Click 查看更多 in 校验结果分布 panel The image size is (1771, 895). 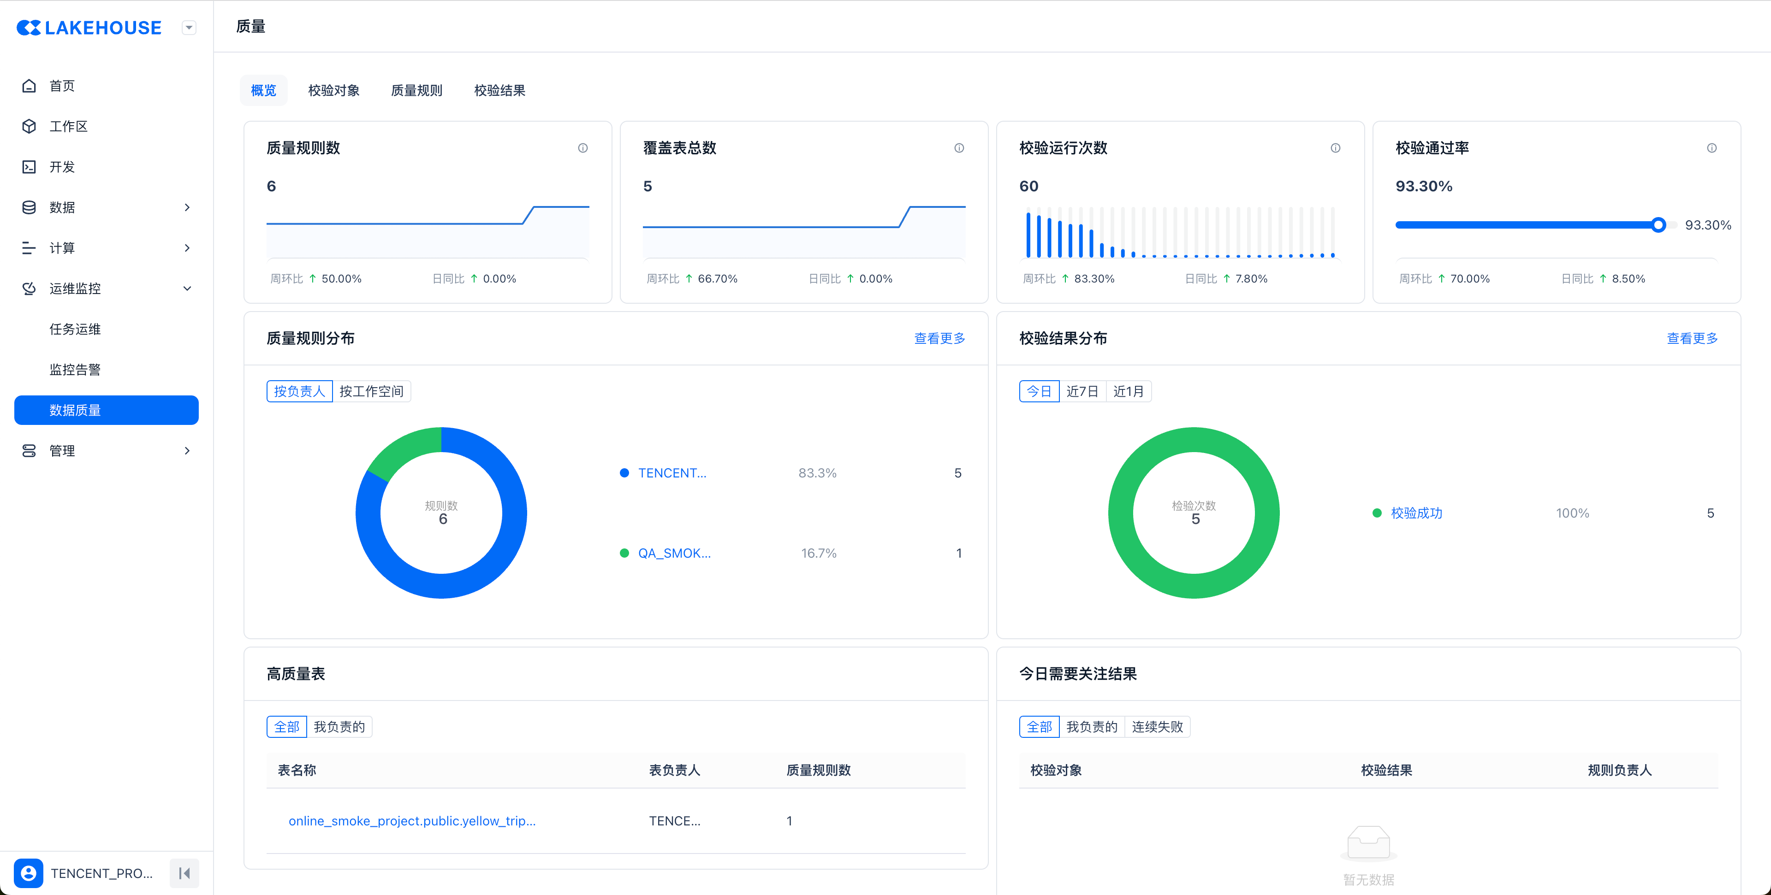1692,338
